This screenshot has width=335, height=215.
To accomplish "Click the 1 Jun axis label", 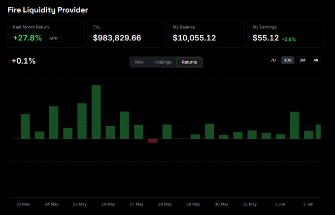I will coord(280,204).
